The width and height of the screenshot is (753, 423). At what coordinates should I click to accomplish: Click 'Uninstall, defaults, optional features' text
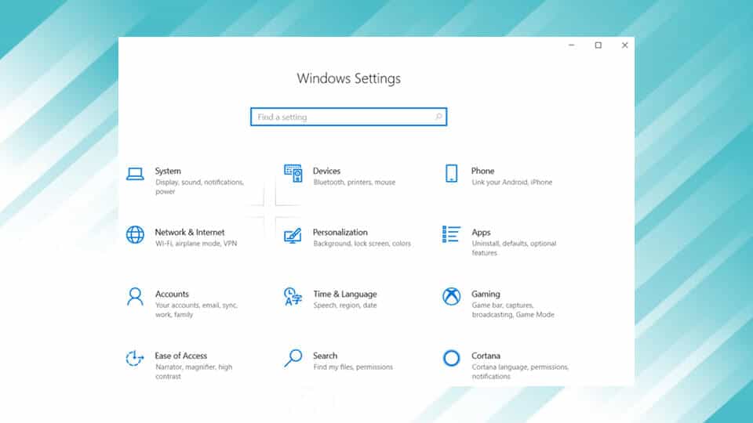[514, 248]
